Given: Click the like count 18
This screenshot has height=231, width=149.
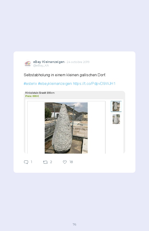Looking at the screenshot, I should click(71, 162).
